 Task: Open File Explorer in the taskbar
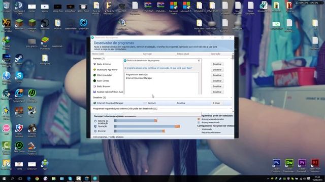[53, 178]
